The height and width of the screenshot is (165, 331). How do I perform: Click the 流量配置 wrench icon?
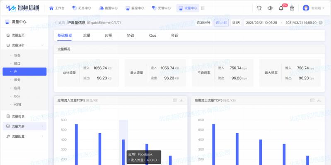tap(8, 137)
